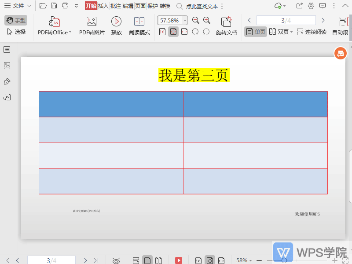
Task: Open the PDF转图片 tool
Action: coord(91,25)
